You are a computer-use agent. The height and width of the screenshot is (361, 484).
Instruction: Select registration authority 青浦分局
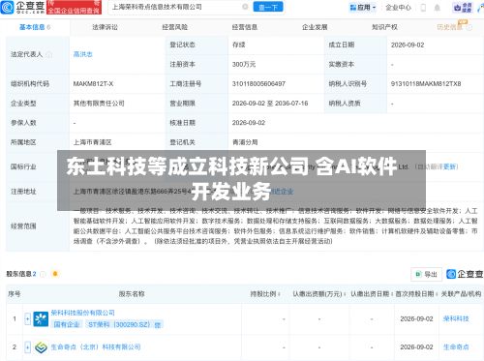(245, 142)
